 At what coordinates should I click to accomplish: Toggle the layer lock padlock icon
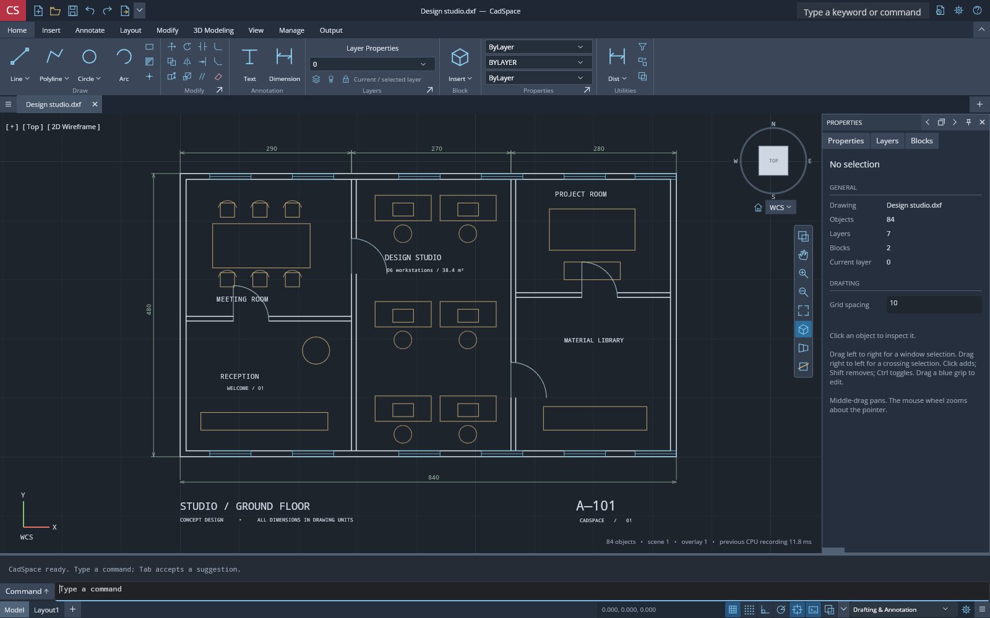tap(346, 79)
